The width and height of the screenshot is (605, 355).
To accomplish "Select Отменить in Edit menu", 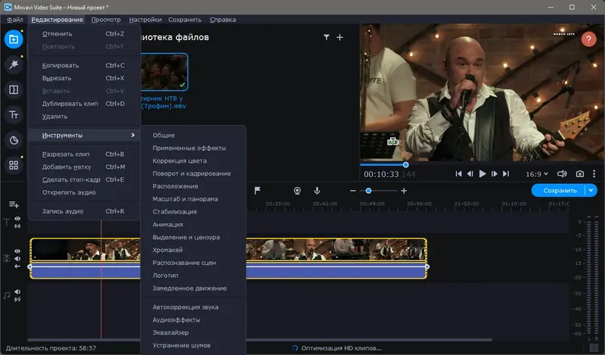I will click(x=84, y=33).
